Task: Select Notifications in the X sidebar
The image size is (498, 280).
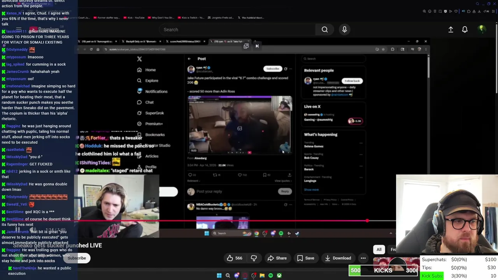Action: click(152, 91)
